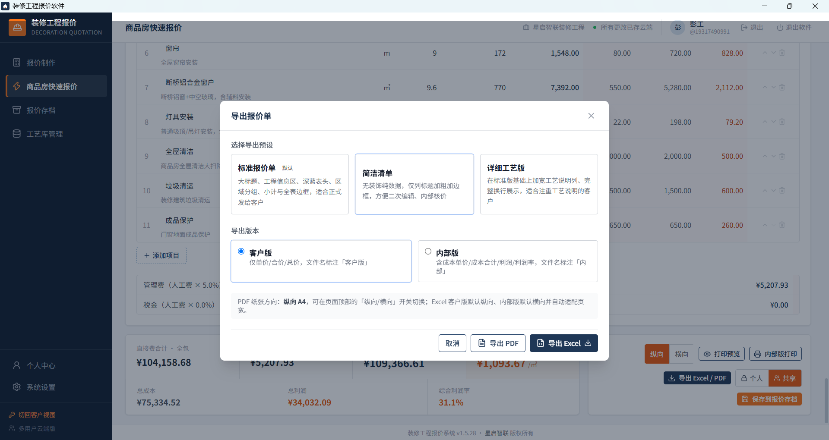
Task: Select the 内部版 radio button
Action: 428,251
